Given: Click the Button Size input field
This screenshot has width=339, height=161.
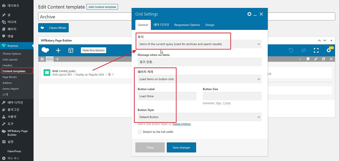Looking at the screenshot, I should 232,96.
